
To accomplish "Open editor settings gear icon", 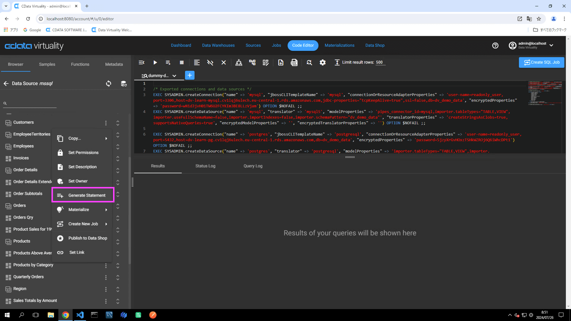I will 323,62.
